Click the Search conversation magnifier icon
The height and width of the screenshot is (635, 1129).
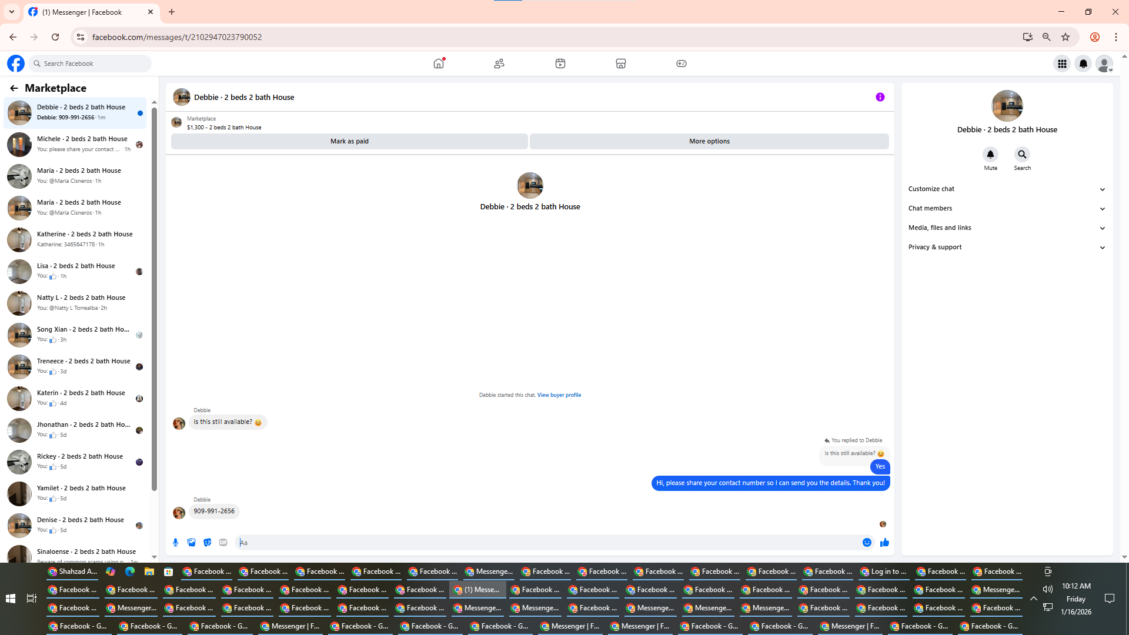[x=1022, y=155]
